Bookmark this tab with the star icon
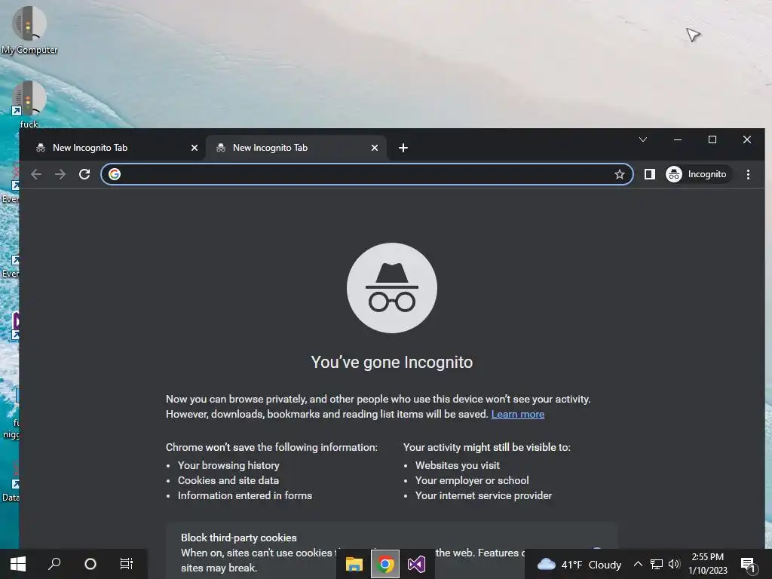The height and width of the screenshot is (579, 772). pyautogui.click(x=620, y=174)
